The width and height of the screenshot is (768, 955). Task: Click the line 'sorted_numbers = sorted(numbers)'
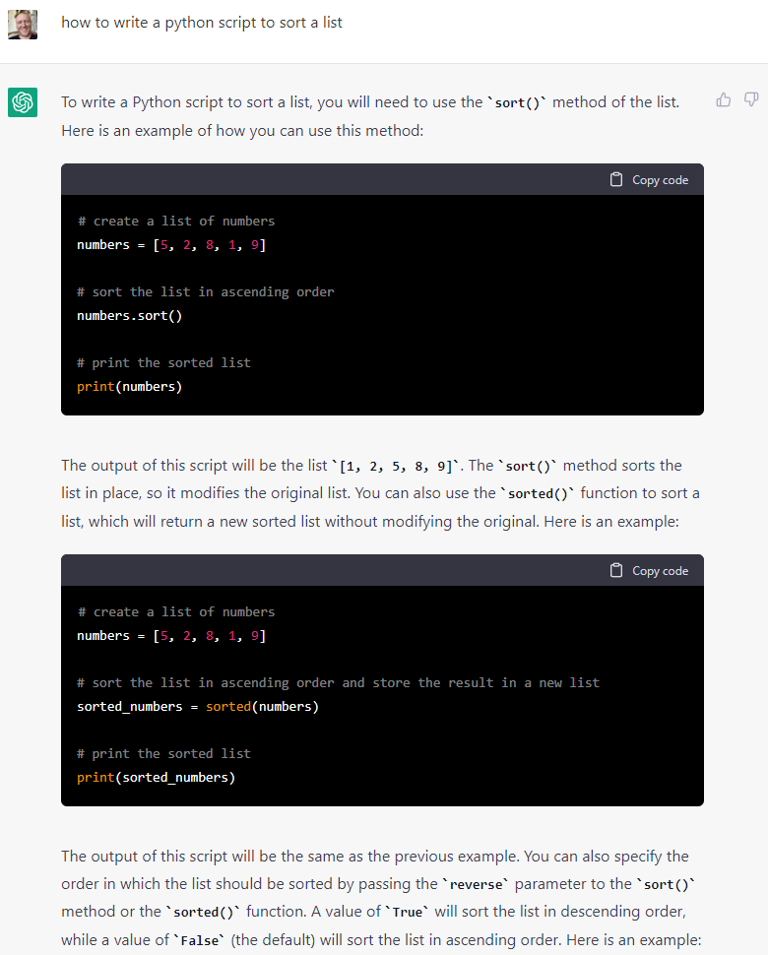click(198, 707)
